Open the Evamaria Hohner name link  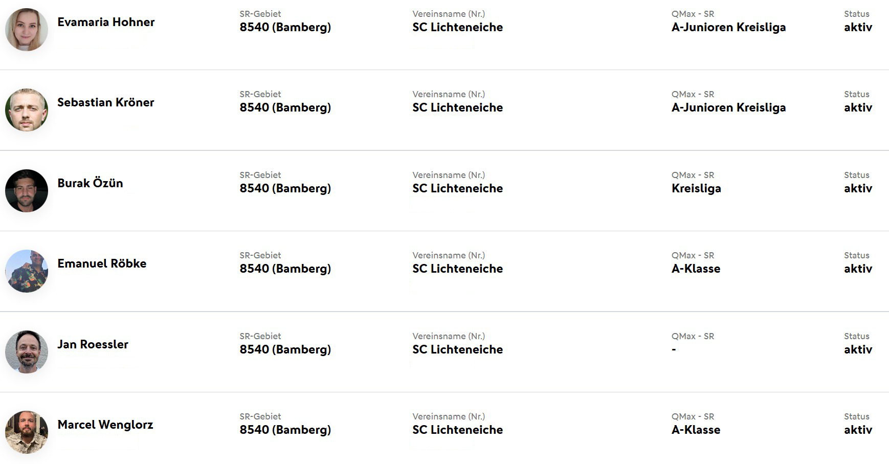[x=106, y=22]
